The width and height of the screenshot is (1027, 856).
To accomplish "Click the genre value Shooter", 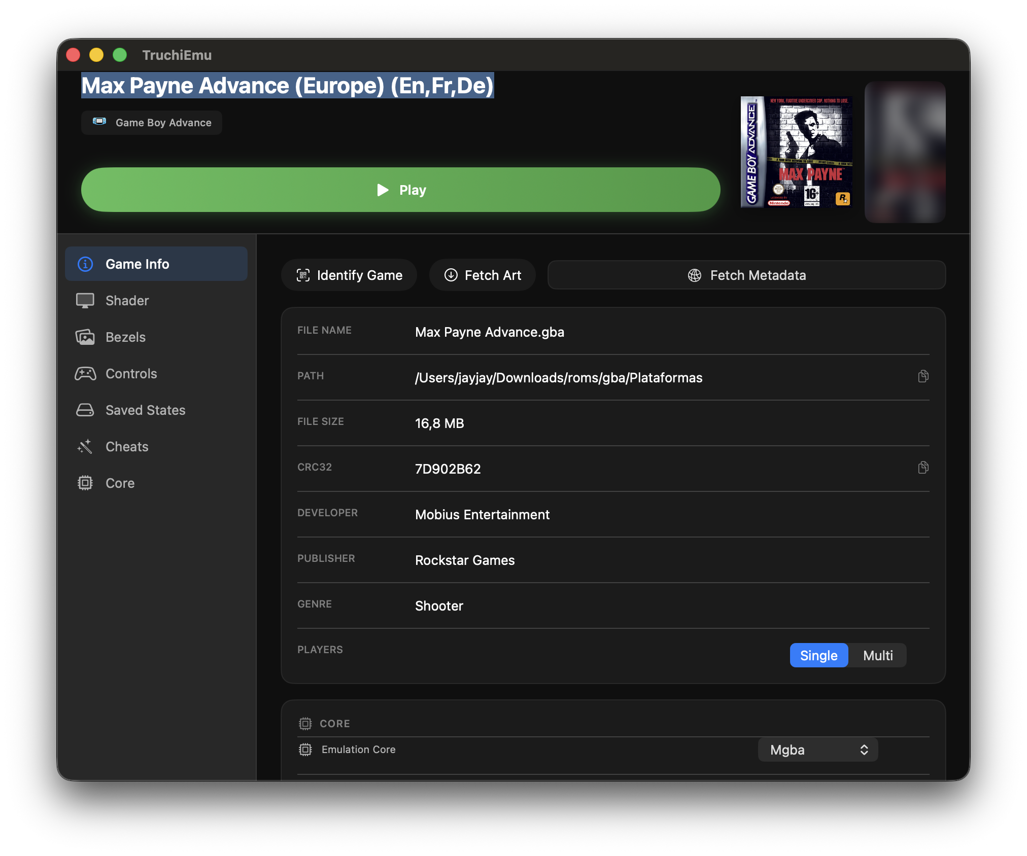I will click(x=439, y=606).
